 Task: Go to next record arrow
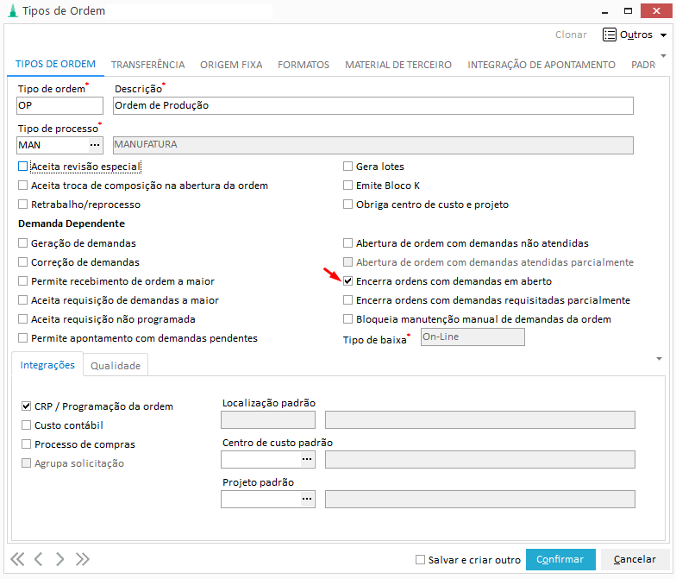59,559
